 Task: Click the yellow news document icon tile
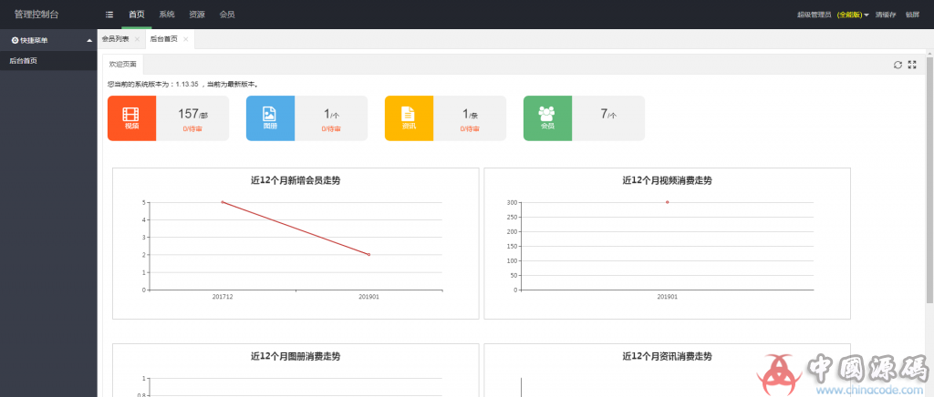pyautogui.click(x=409, y=118)
